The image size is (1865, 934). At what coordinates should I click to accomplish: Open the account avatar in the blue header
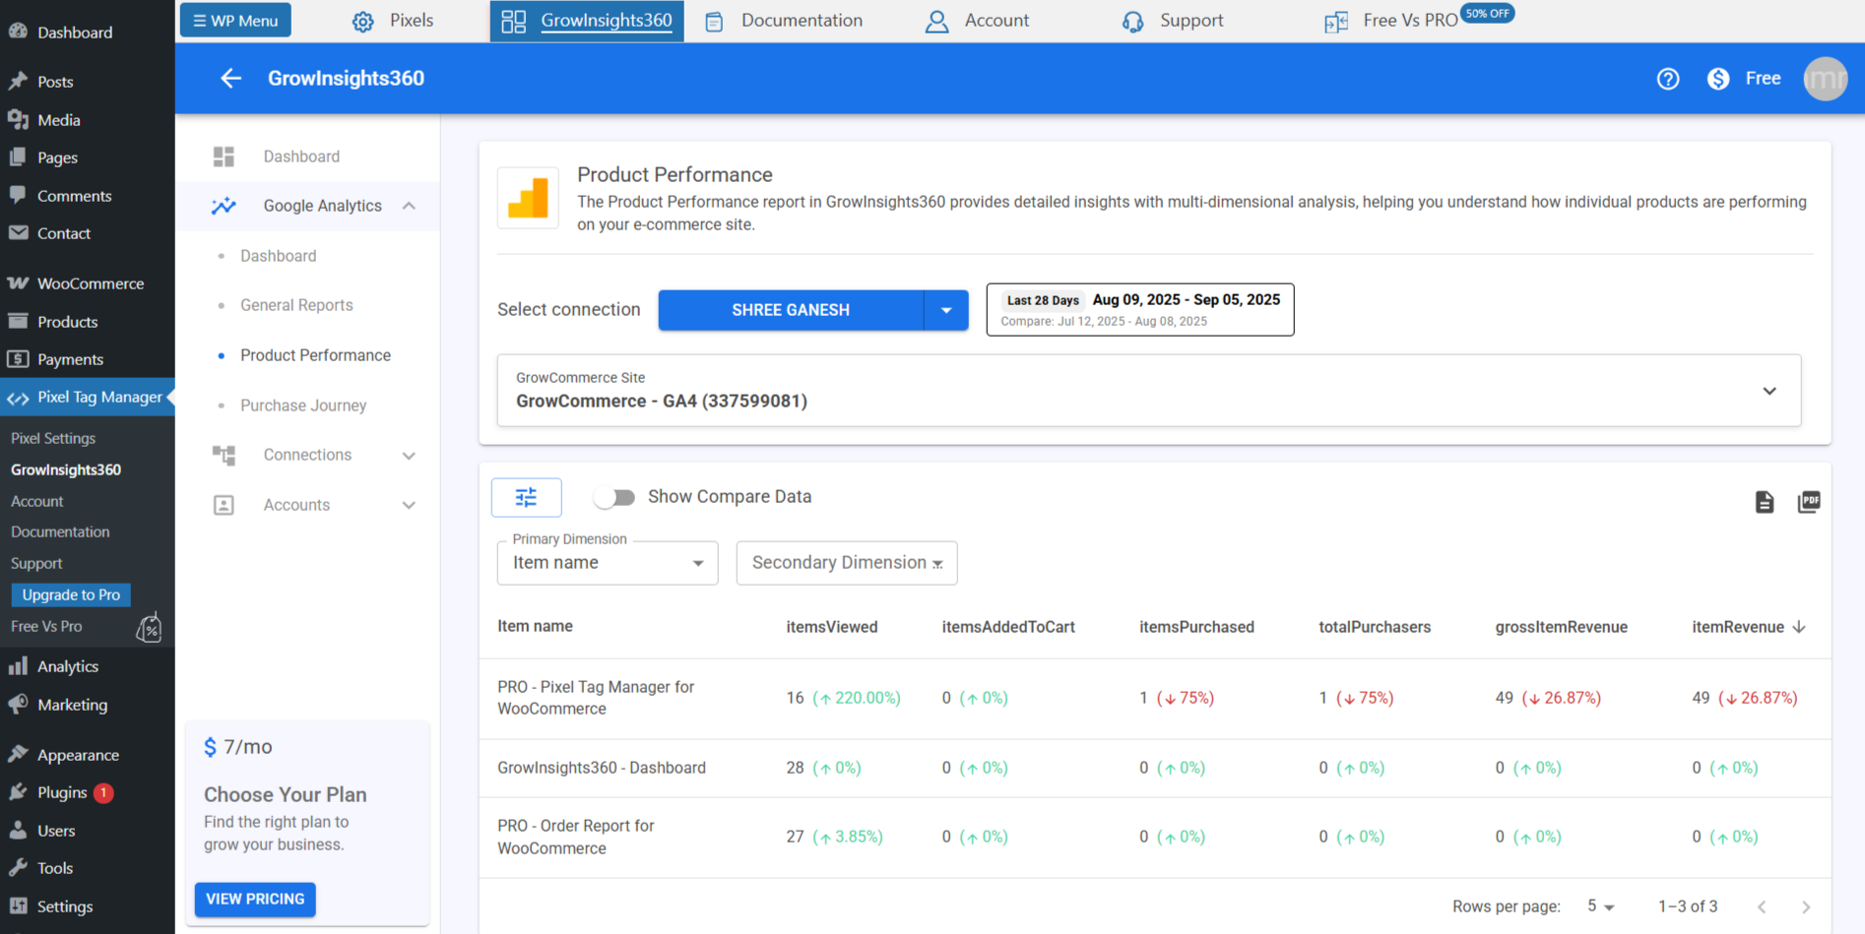click(x=1825, y=79)
